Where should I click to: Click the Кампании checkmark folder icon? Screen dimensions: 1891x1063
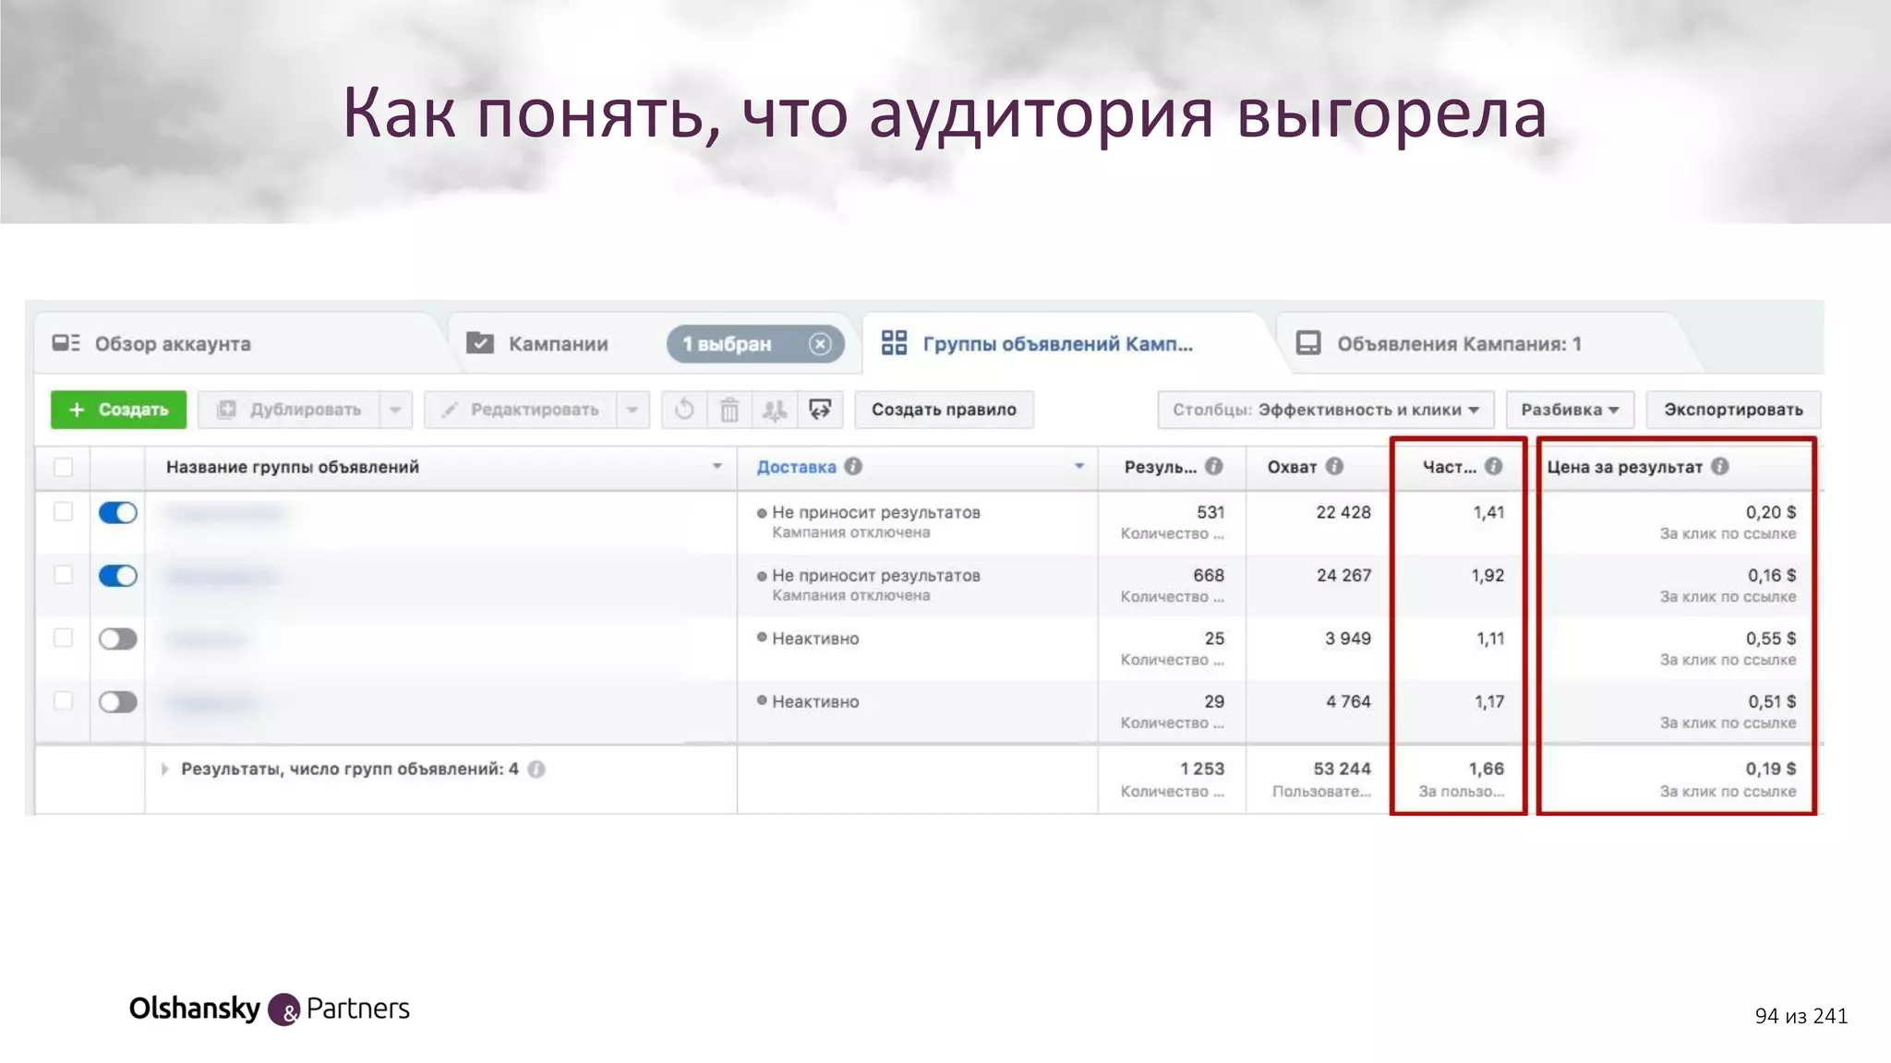pos(480,343)
